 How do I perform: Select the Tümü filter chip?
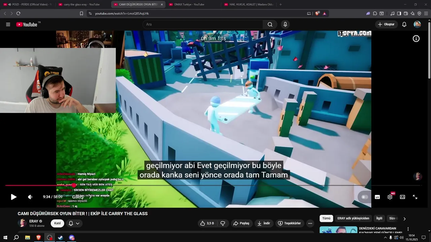point(326,218)
